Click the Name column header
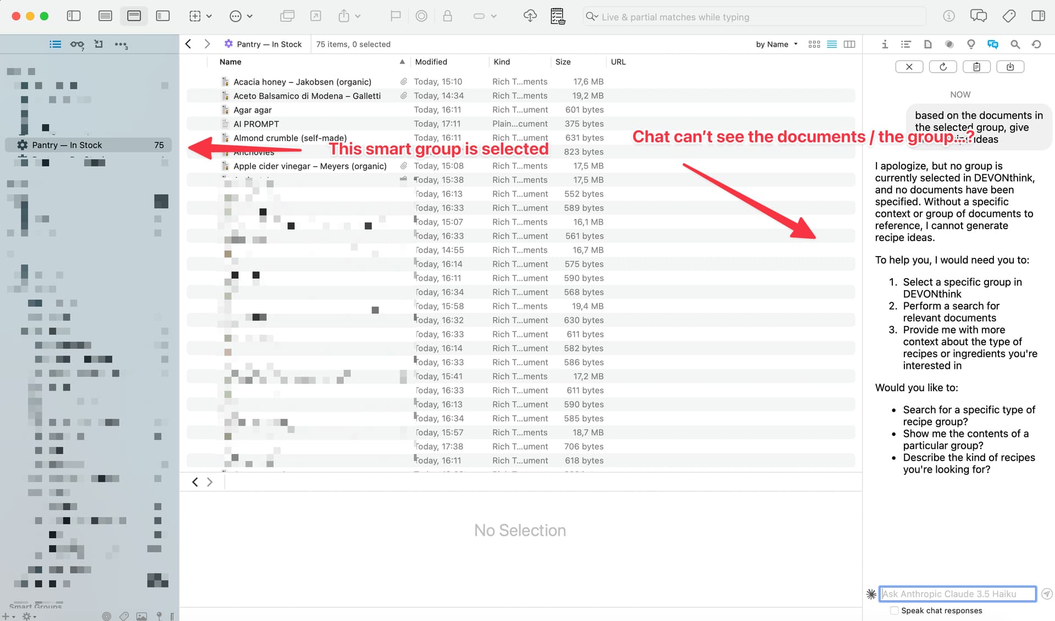 (231, 62)
